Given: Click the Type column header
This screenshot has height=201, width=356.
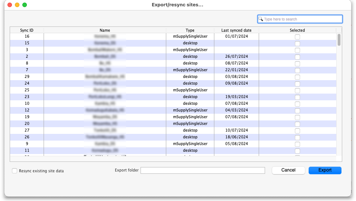Looking at the screenshot, I should tap(190, 30).
